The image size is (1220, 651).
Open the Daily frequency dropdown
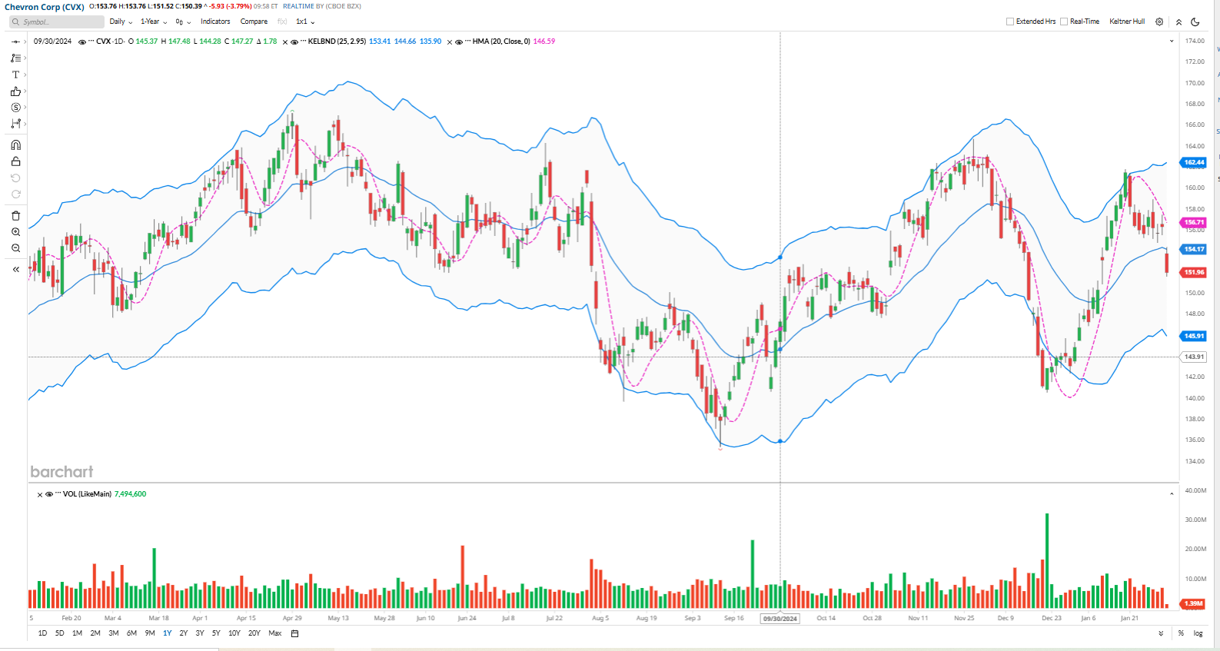pyautogui.click(x=121, y=22)
